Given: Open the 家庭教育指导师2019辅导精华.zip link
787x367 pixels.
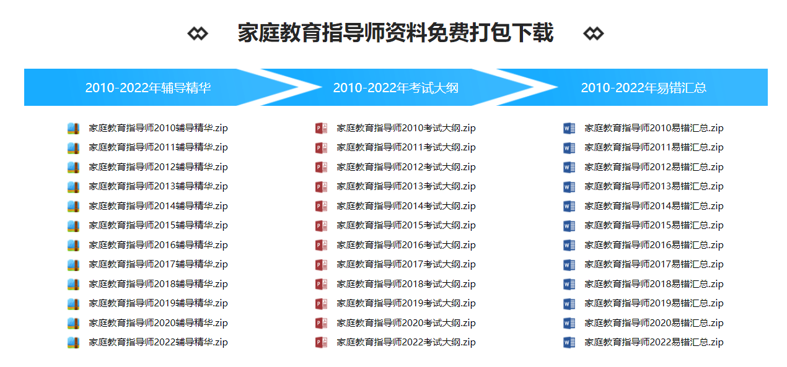Looking at the screenshot, I should tap(158, 303).
